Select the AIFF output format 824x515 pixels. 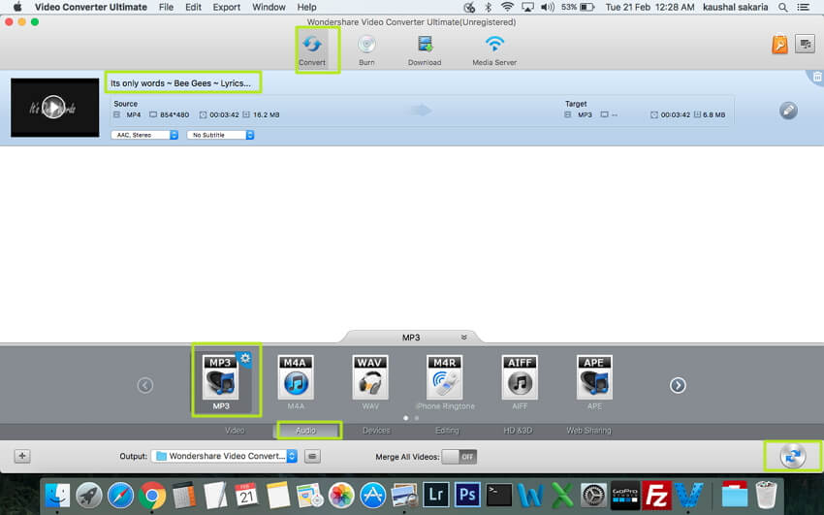(x=520, y=382)
